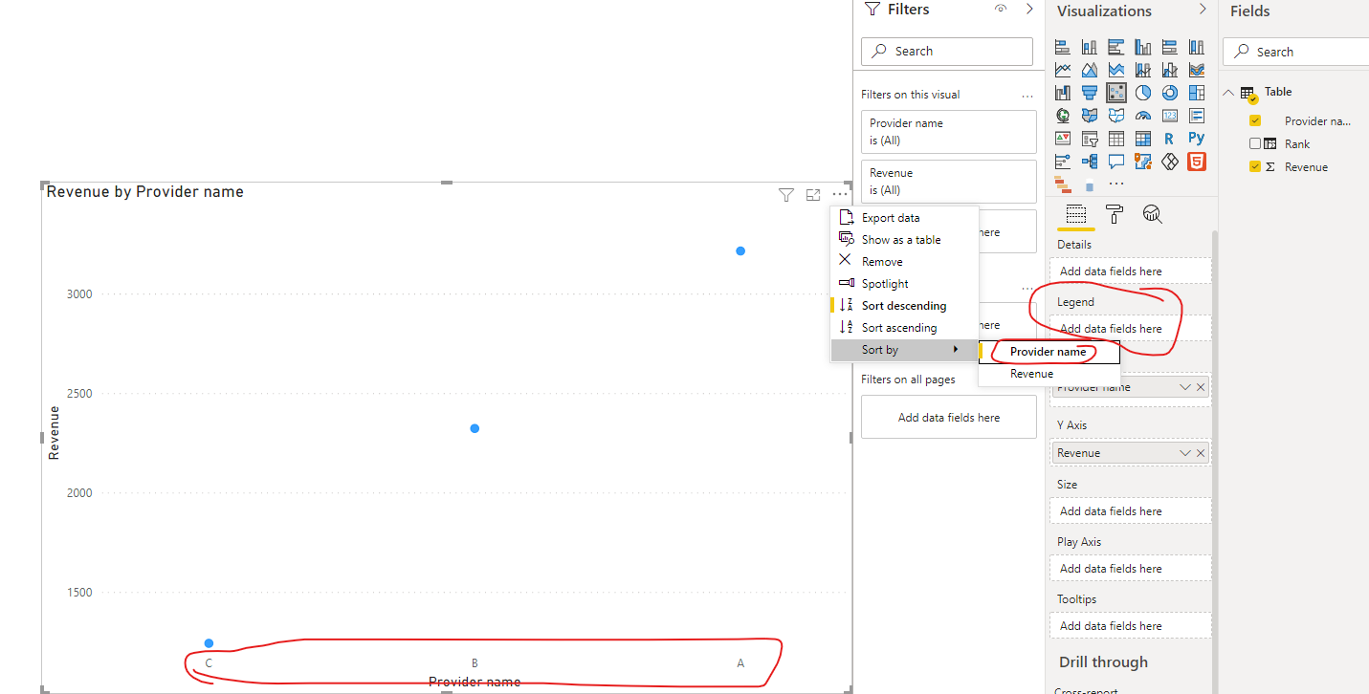The image size is (1369, 694).
Task: Open dropdown for X Axis Provider name
Action: (x=1185, y=387)
